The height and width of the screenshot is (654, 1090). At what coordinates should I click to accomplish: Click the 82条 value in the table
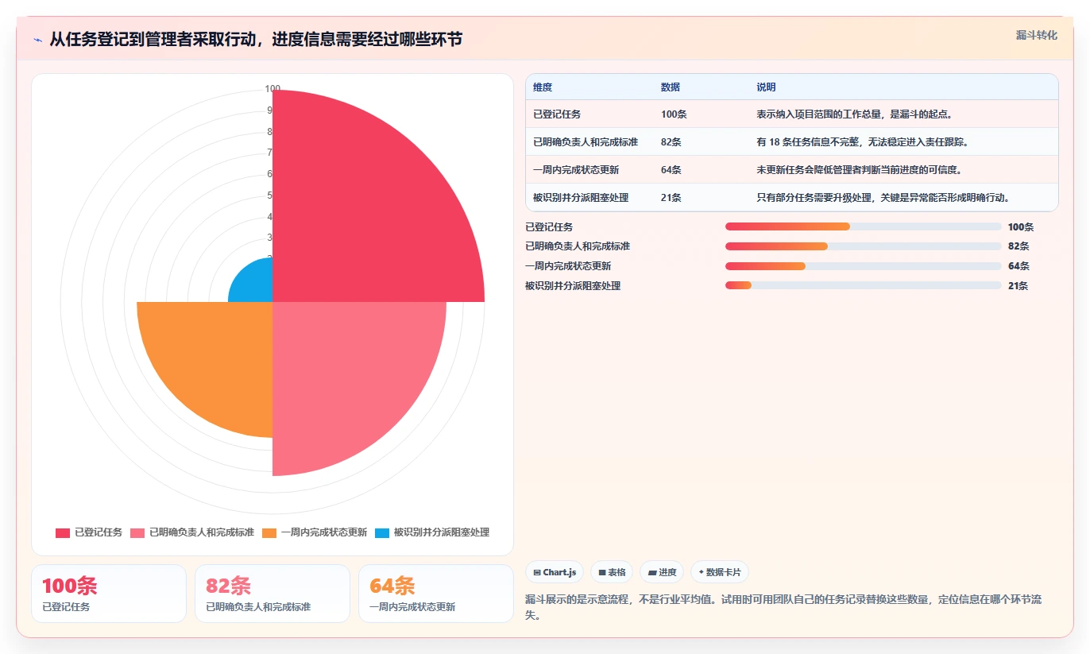[x=671, y=142]
